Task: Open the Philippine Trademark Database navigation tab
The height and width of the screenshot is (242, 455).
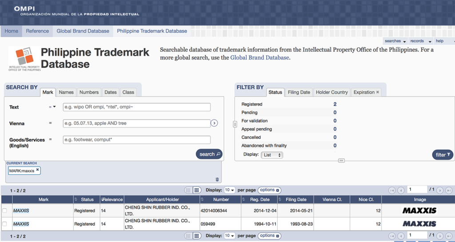Action: point(152,31)
